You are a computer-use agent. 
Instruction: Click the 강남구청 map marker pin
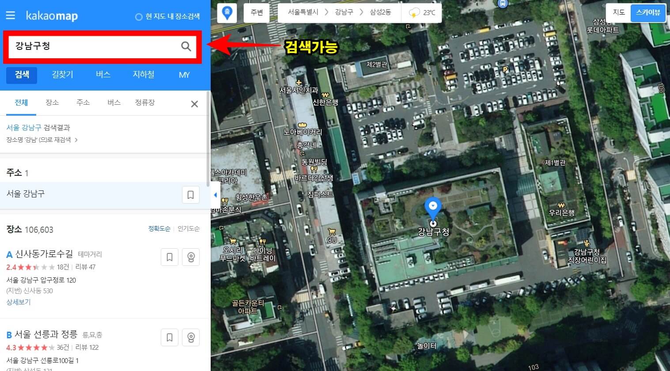tap(433, 209)
